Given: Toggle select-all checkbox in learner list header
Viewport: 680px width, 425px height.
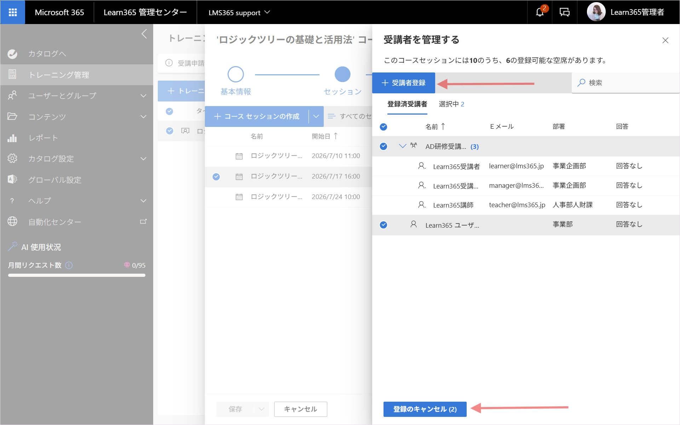Looking at the screenshot, I should click(384, 127).
